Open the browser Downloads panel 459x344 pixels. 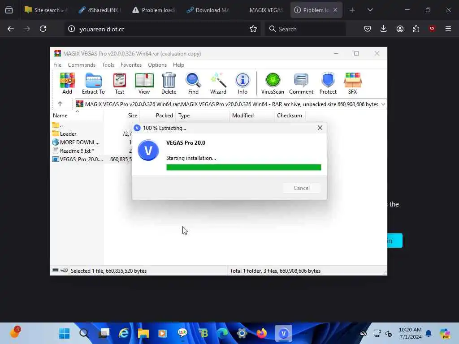coord(384,29)
